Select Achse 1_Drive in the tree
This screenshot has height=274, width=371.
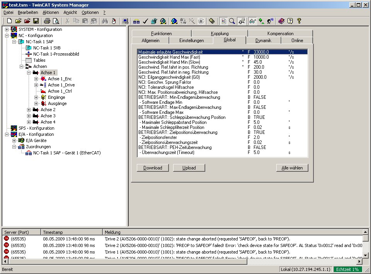(x=61, y=85)
